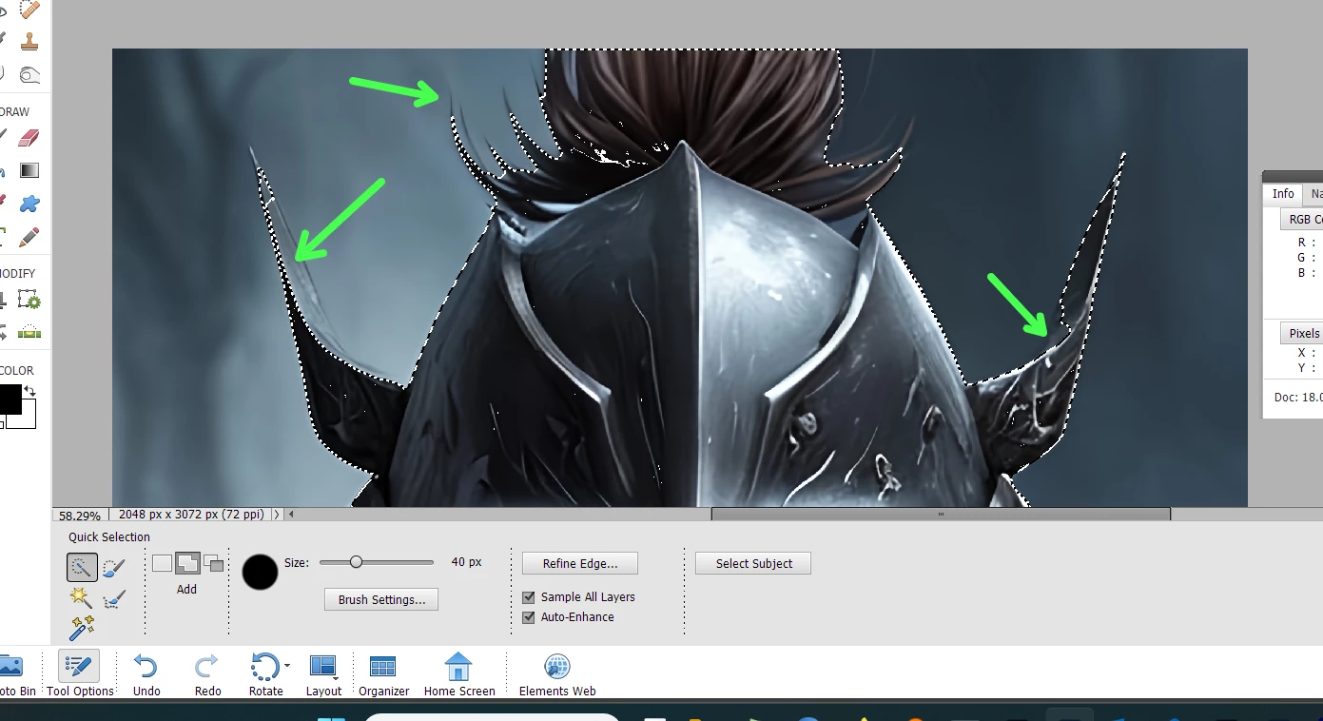
Task: Toggle the Tool Options panel
Action: click(80, 673)
